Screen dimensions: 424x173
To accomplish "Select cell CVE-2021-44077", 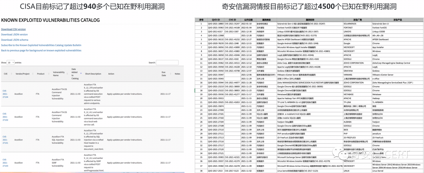I will [232, 83].
